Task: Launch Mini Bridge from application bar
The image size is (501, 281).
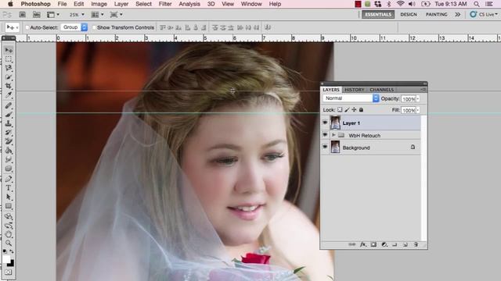Action: [x=37, y=14]
